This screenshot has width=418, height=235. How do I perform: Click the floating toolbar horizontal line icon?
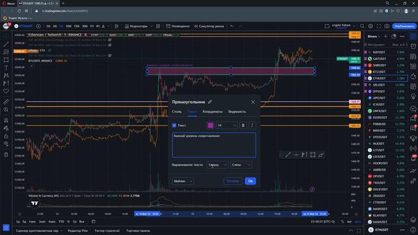(x=296, y=155)
